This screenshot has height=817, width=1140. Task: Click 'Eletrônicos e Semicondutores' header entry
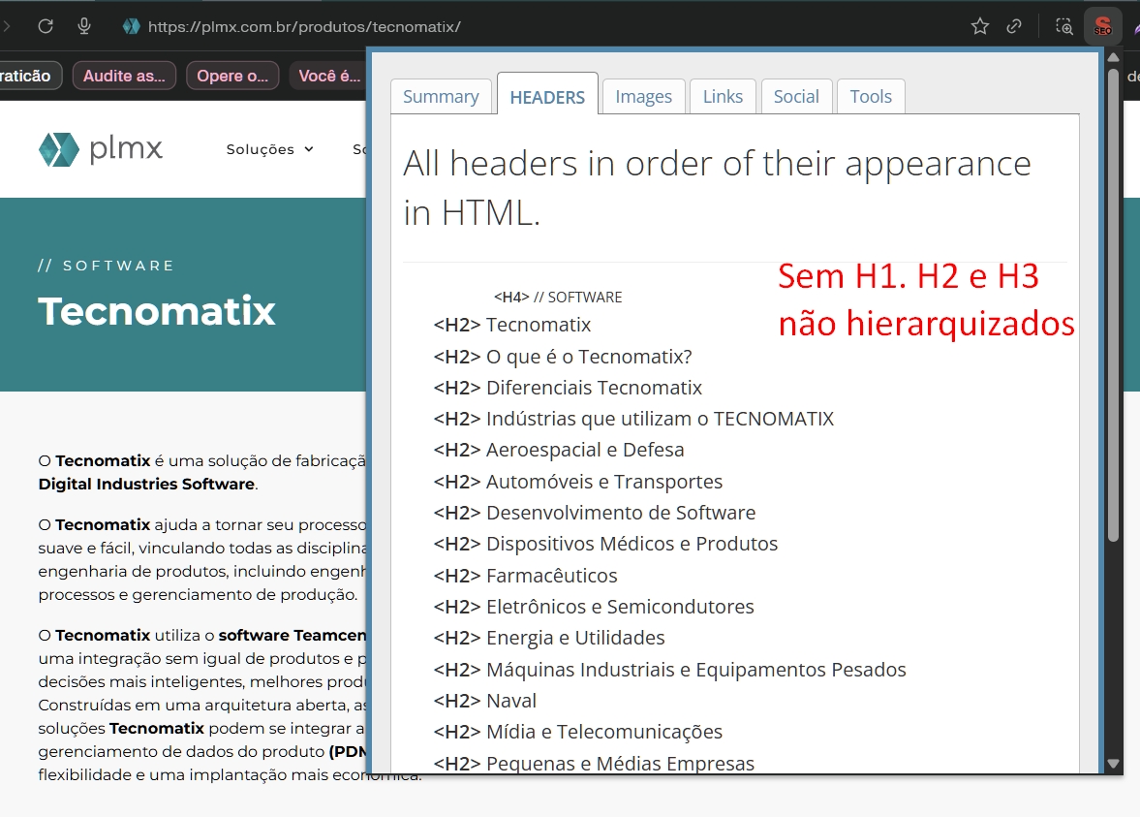pos(594,607)
